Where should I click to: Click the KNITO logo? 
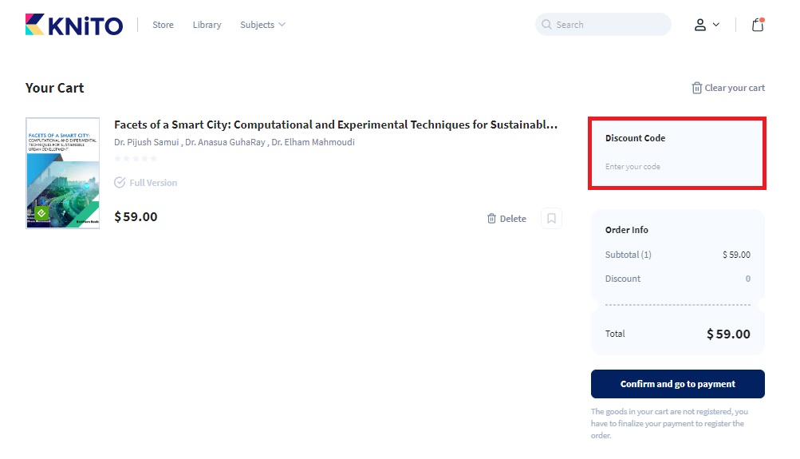(x=74, y=25)
